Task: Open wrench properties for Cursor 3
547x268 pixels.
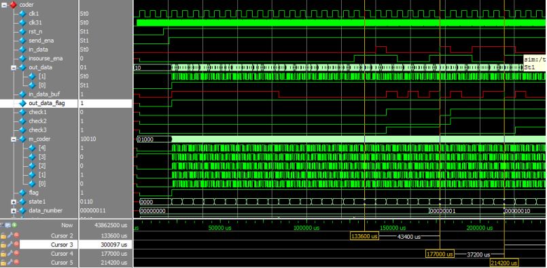Action: pyautogui.click(x=10, y=245)
